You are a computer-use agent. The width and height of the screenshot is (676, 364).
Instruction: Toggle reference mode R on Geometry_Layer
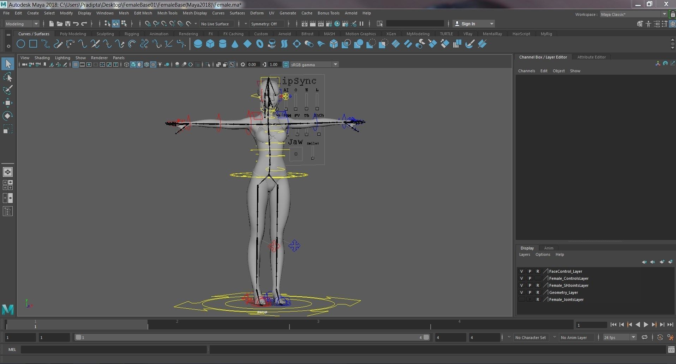tap(538, 292)
